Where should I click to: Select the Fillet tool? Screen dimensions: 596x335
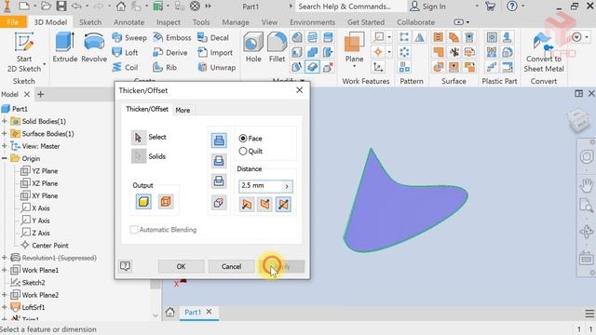277,47
